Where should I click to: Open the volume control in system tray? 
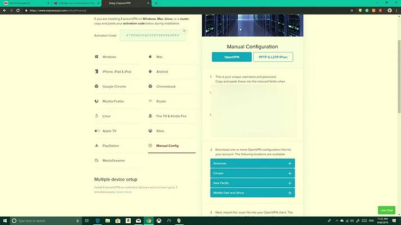click(352, 220)
